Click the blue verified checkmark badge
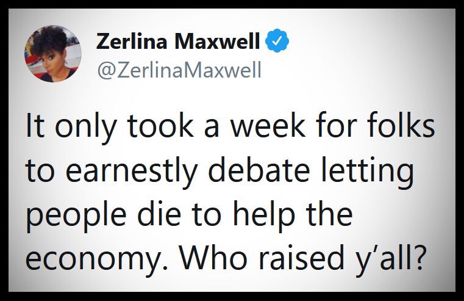 tap(277, 43)
